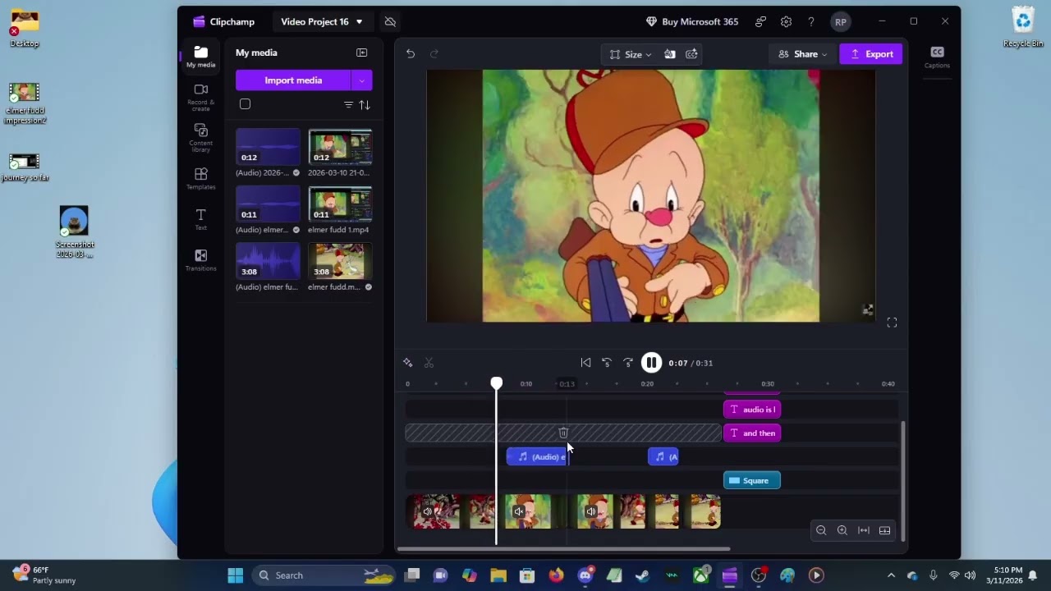This screenshot has width=1051, height=591.
Task: Open the Captions panel
Action: [x=937, y=57]
